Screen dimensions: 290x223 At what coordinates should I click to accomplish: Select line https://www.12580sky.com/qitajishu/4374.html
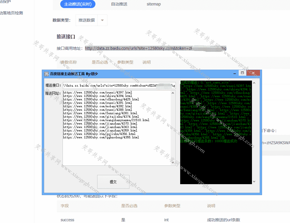pyautogui.click(x=101, y=117)
